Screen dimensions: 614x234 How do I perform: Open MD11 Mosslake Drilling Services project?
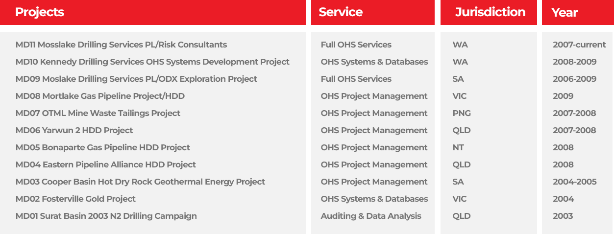(x=121, y=45)
